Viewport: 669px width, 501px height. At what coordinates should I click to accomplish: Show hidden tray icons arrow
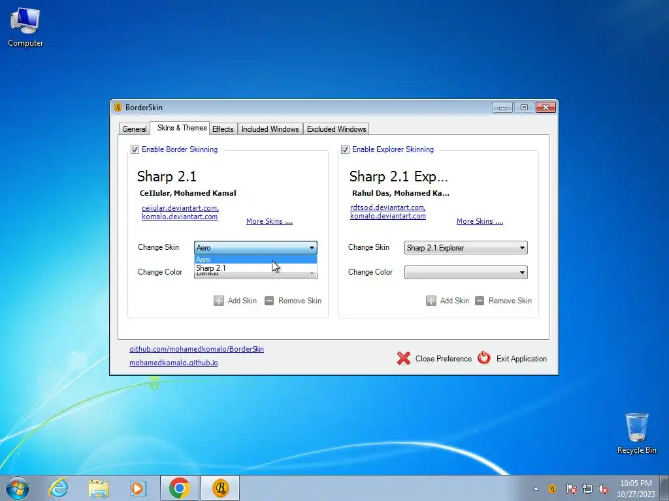(536, 489)
